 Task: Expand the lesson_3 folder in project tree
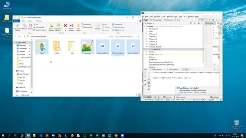pyautogui.click(x=147, y=39)
